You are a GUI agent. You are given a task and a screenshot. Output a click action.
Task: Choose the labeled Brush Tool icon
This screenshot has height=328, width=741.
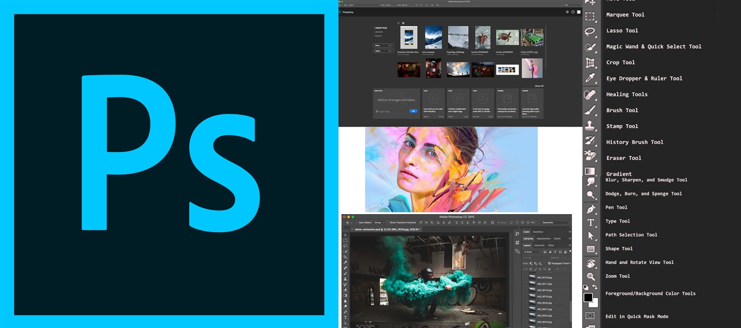(x=590, y=111)
